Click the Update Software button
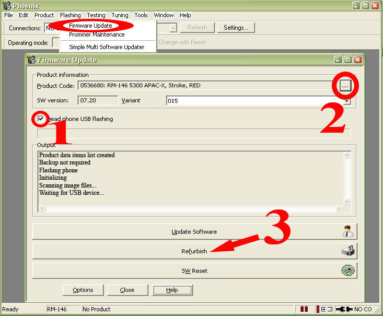Image resolution: width=383 pixels, height=316 pixels. (x=194, y=231)
